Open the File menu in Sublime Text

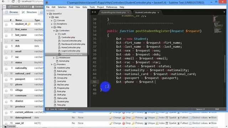[47, 7]
